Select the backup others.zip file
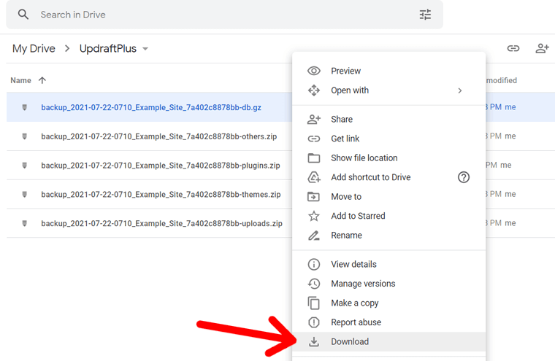555x361 pixels. 159,136
